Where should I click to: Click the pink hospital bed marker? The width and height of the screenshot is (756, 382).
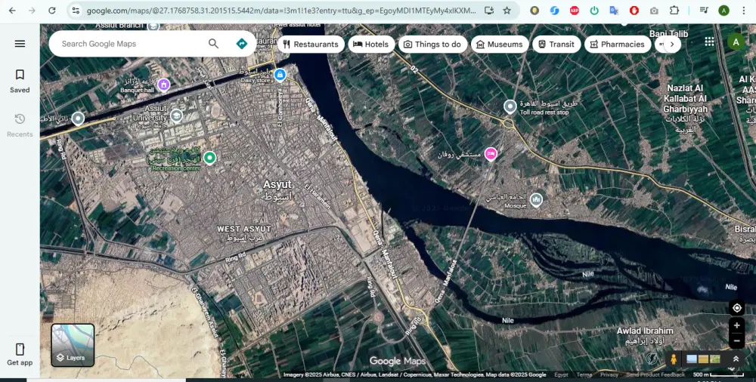[491, 154]
